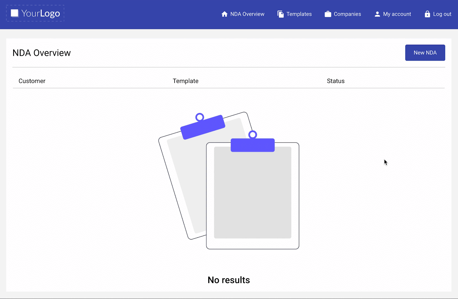Screen dimensions: 458x299
Task: Click the Templates documents icon
Action: point(281,14)
